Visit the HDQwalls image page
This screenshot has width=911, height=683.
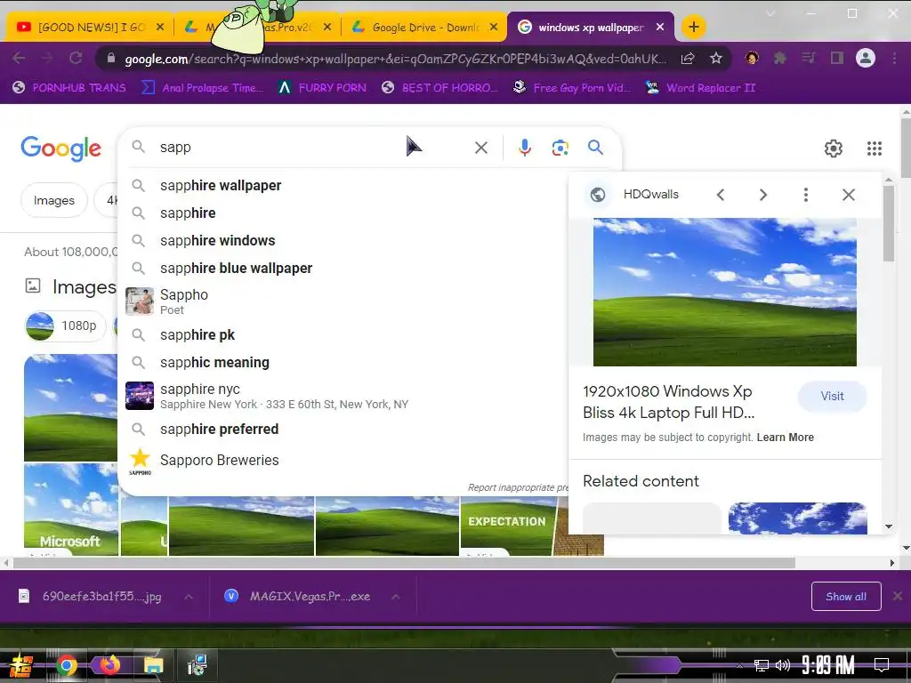click(832, 396)
